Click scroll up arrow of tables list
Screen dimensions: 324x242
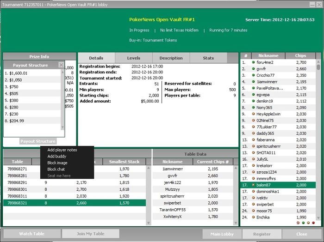pos(149,168)
